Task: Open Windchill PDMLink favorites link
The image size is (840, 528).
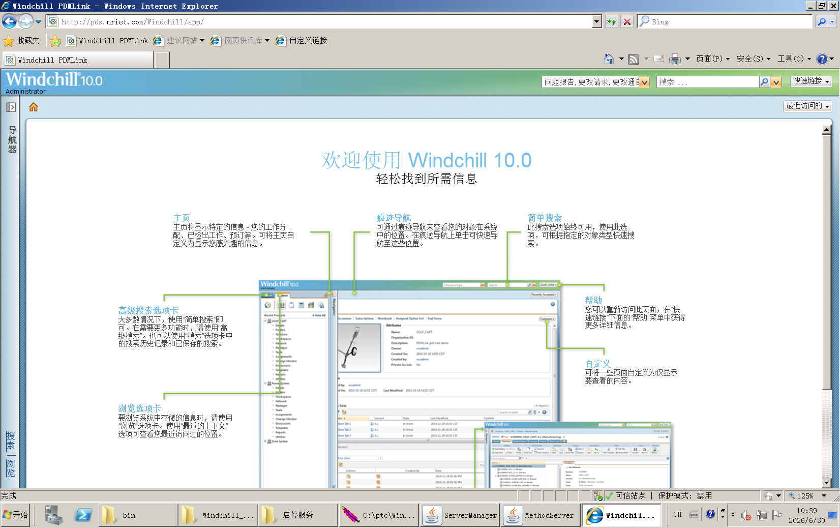Action: (x=108, y=41)
